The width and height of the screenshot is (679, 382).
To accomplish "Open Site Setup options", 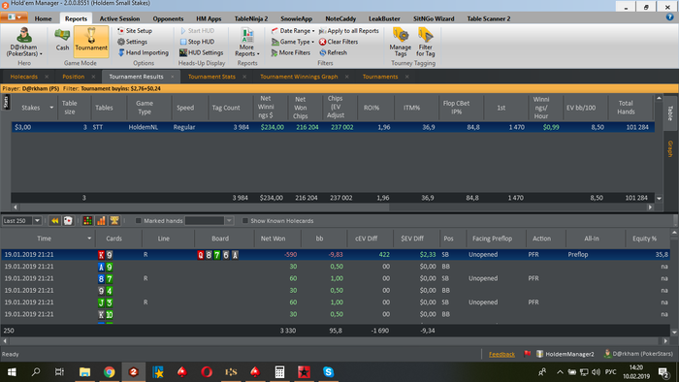I will click(135, 31).
